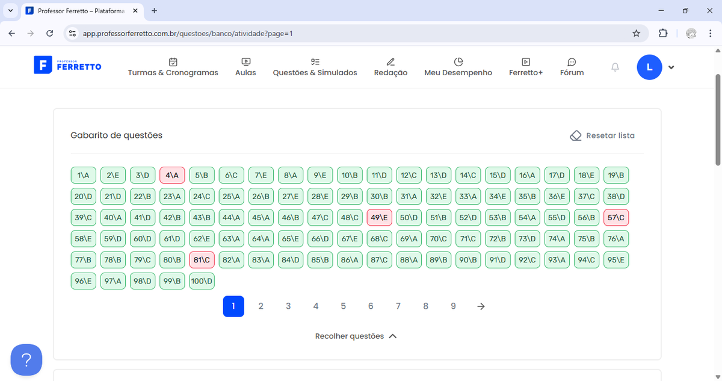Click the user avatar labeled L
Image resolution: width=722 pixels, height=381 pixels.
click(x=649, y=67)
